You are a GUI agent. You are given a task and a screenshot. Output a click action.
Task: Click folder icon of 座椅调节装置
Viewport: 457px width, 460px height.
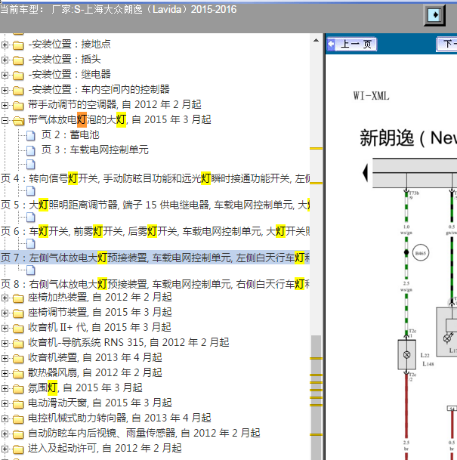(x=18, y=313)
